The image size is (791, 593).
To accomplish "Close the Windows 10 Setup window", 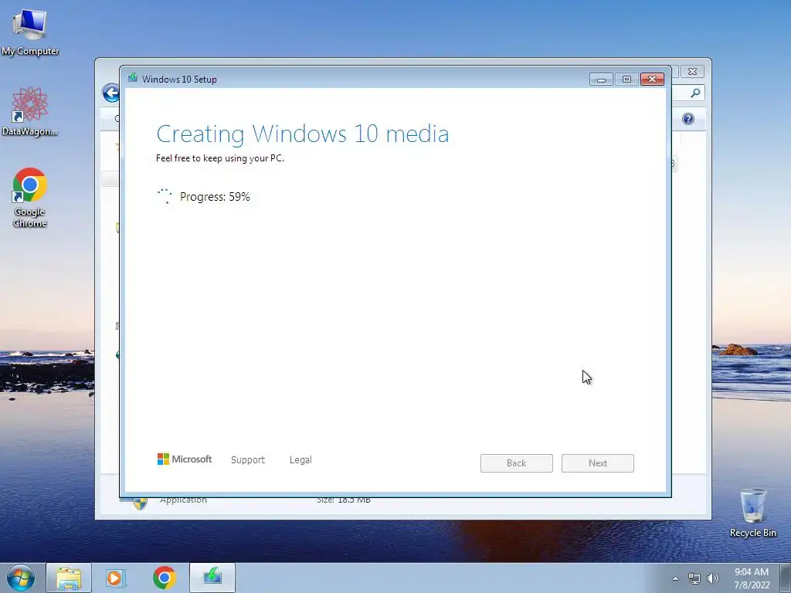I will pyautogui.click(x=652, y=80).
